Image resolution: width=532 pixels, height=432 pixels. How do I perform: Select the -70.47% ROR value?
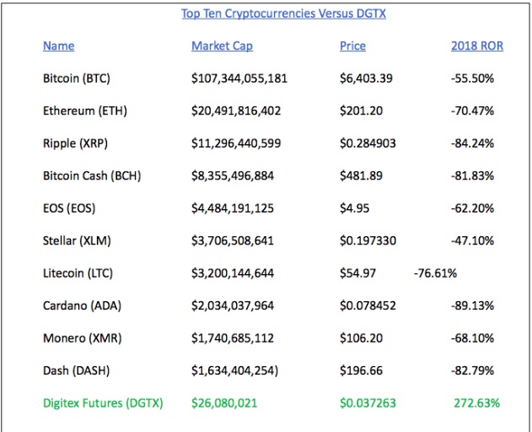[472, 111]
